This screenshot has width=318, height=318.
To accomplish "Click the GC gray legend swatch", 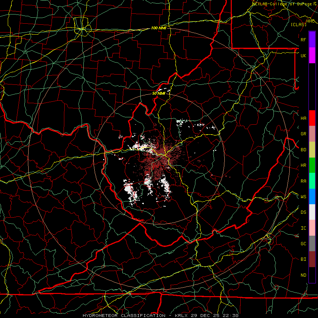I will pos(312,243).
